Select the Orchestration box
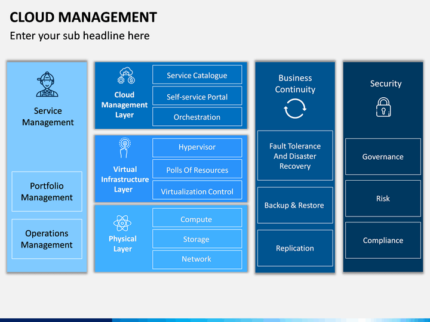Image resolution: width=430 pixels, height=322 pixels. (197, 117)
